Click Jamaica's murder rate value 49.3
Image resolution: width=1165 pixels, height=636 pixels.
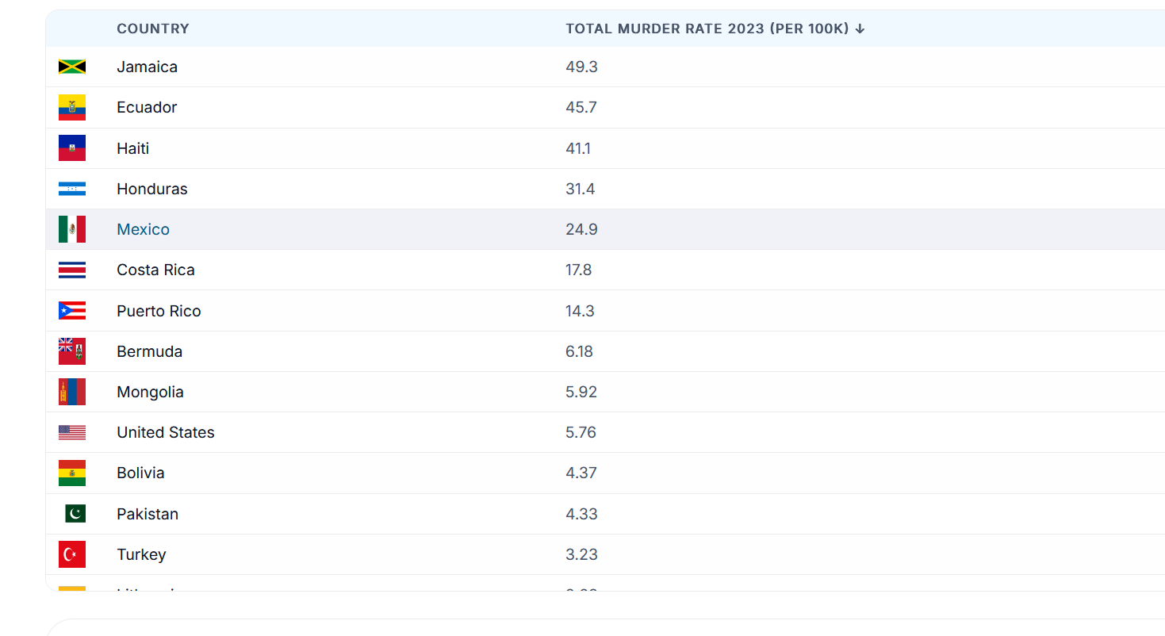[581, 67]
